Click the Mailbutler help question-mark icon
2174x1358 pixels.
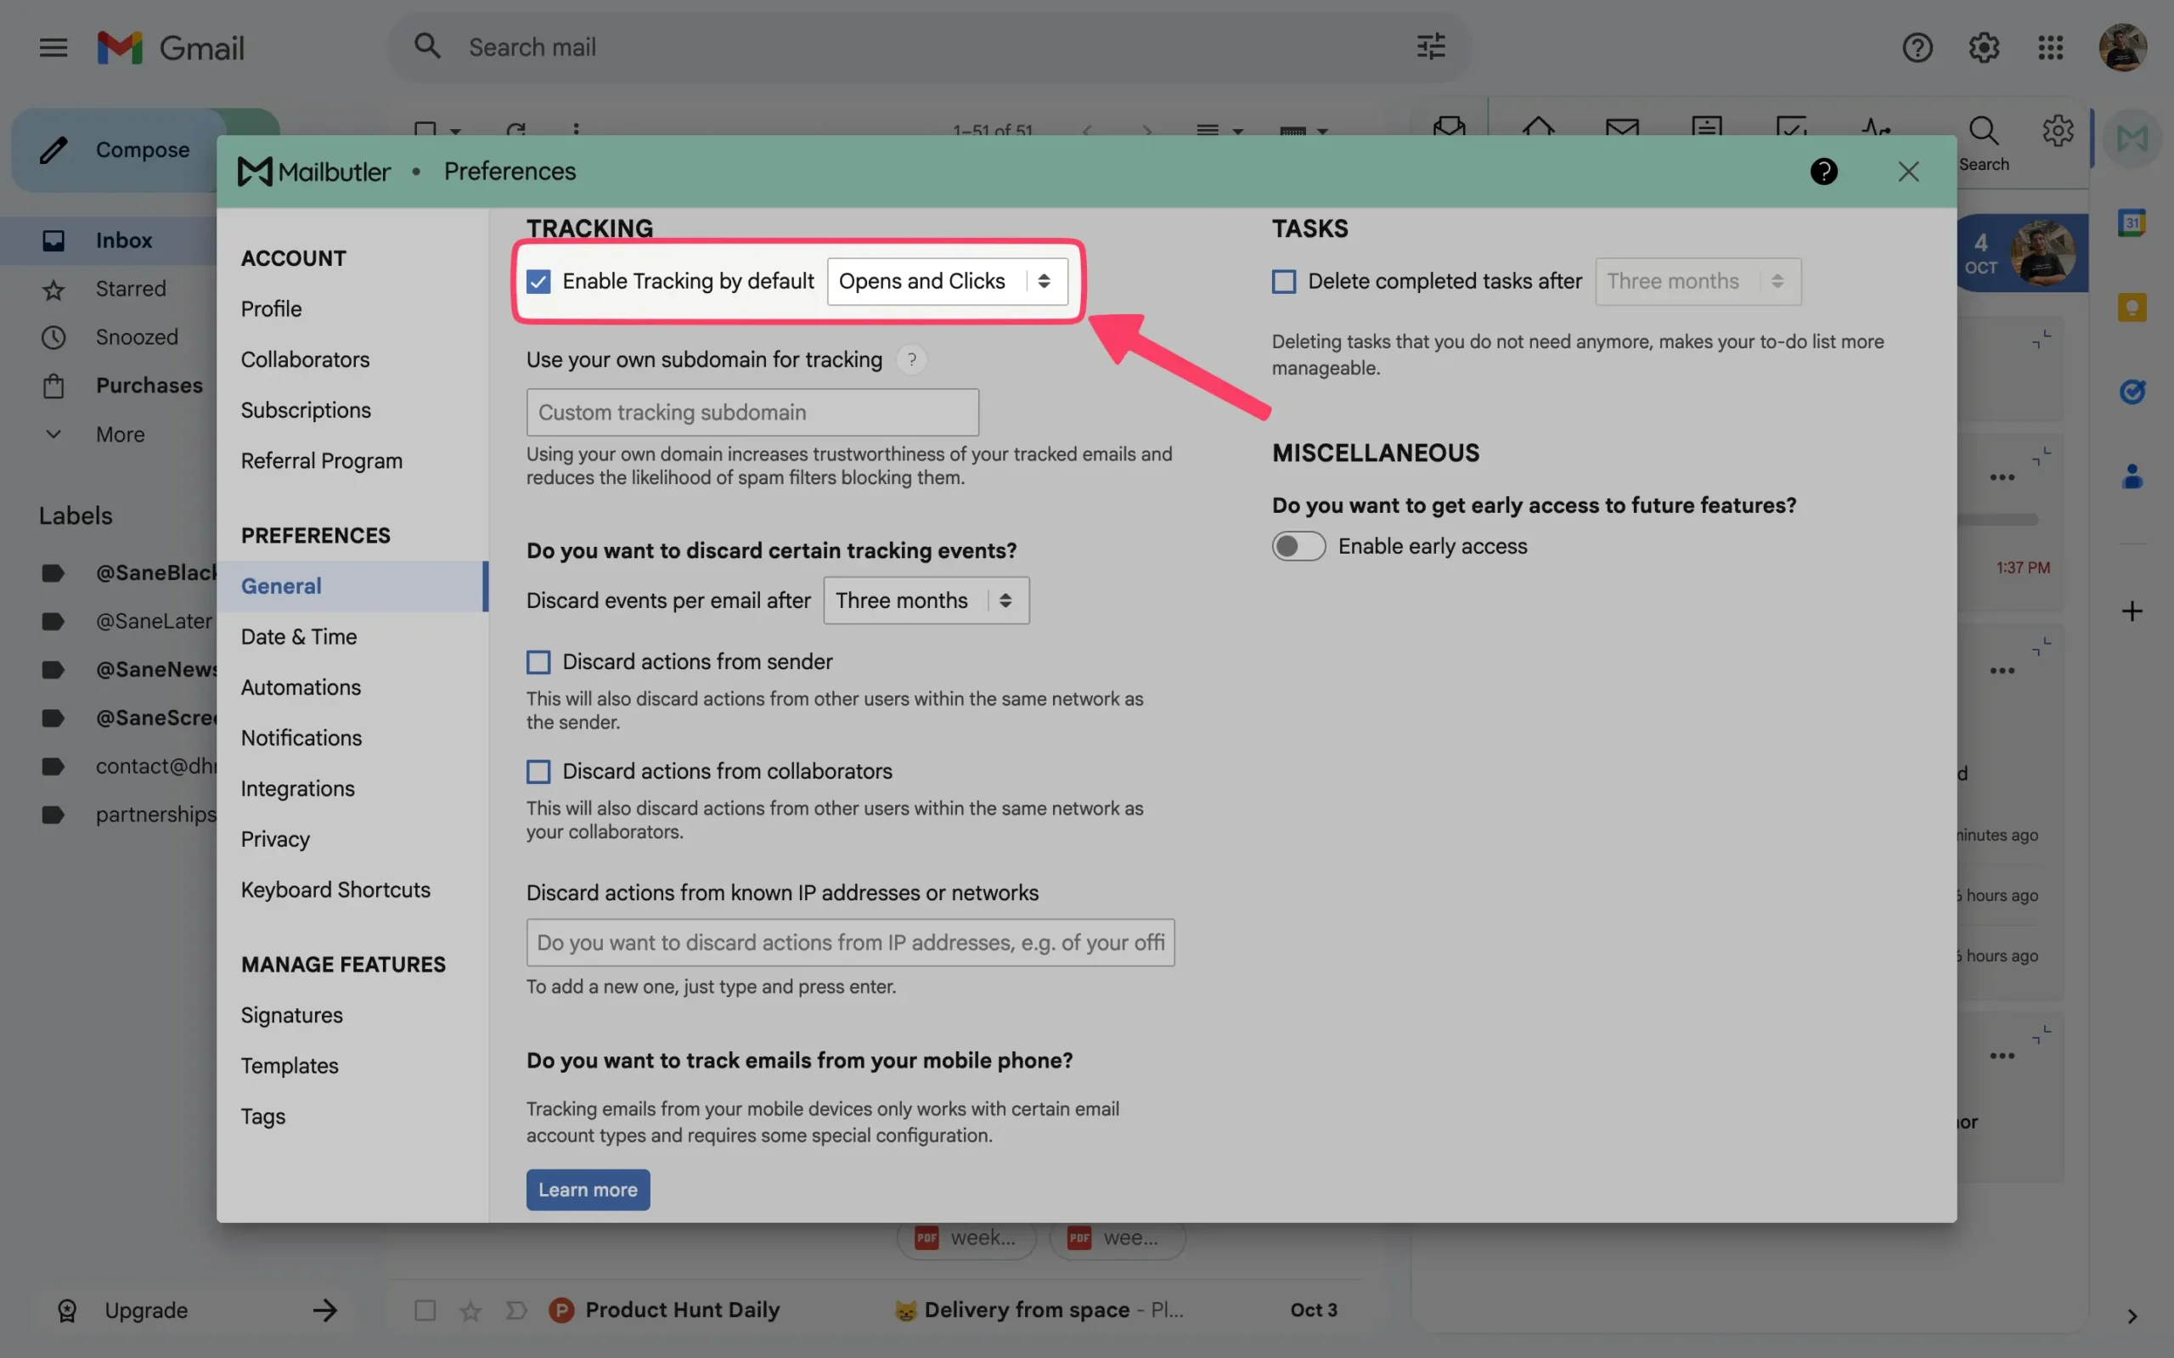pyautogui.click(x=1823, y=171)
